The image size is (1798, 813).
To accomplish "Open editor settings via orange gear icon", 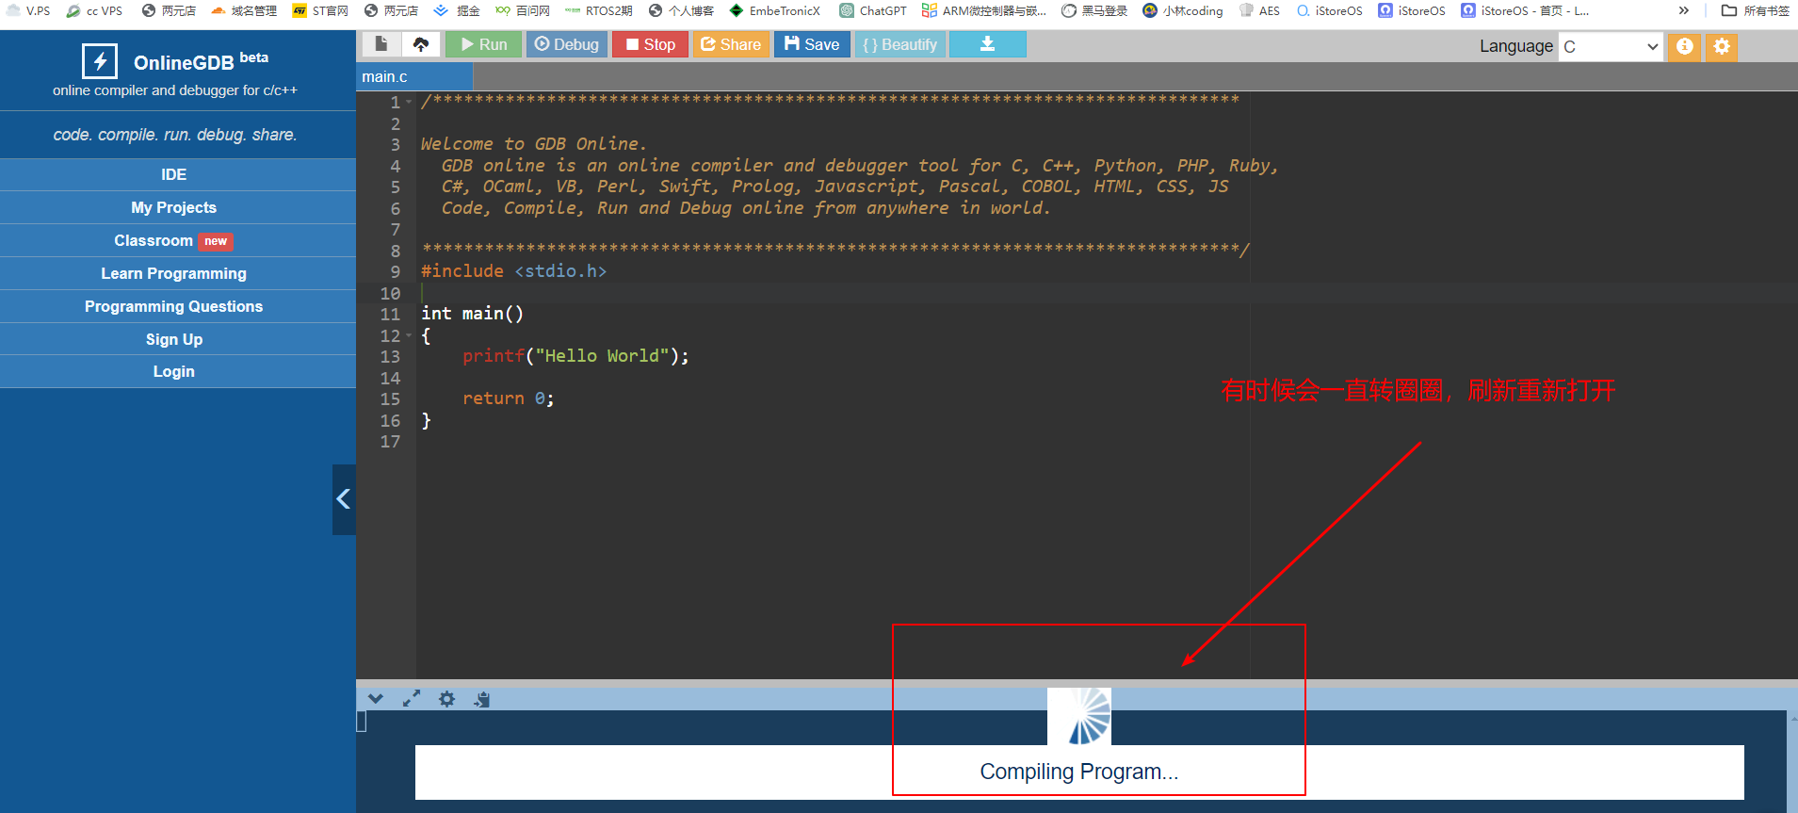I will [1722, 46].
